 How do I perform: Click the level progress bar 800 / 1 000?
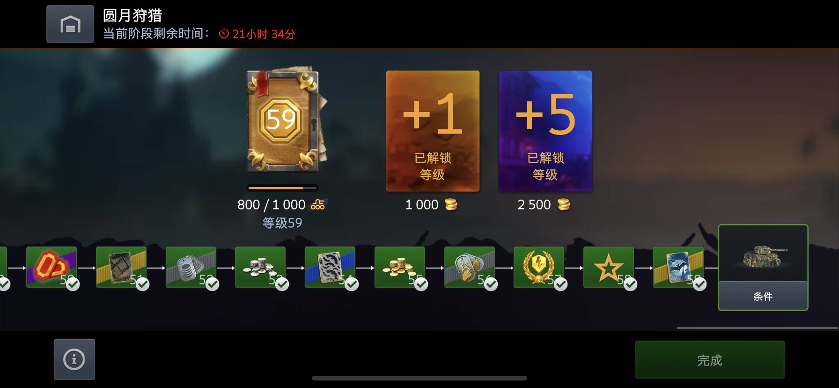click(x=282, y=188)
